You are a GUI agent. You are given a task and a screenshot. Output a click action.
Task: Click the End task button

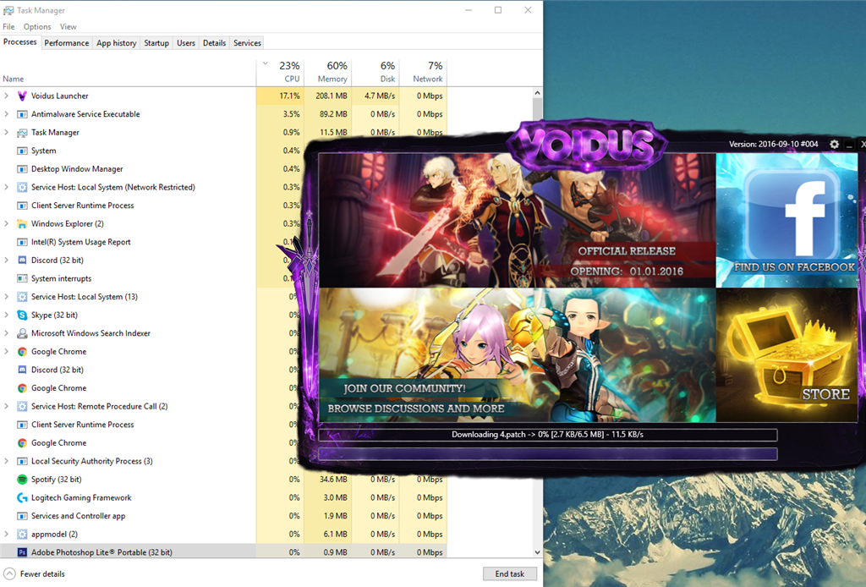click(x=509, y=573)
